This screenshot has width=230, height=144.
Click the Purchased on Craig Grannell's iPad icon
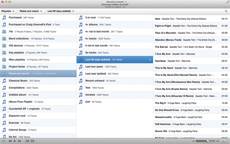(4, 24)
